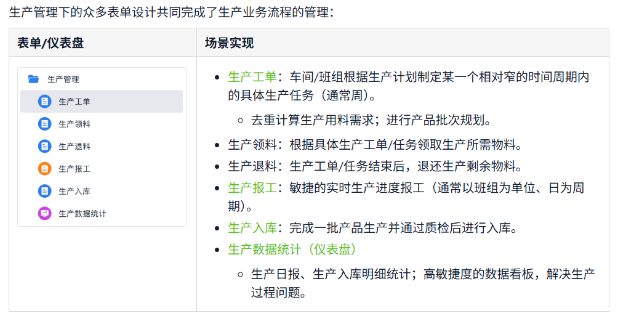
Task: Click the green 生产入库 link
Action: (x=252, y=228)
